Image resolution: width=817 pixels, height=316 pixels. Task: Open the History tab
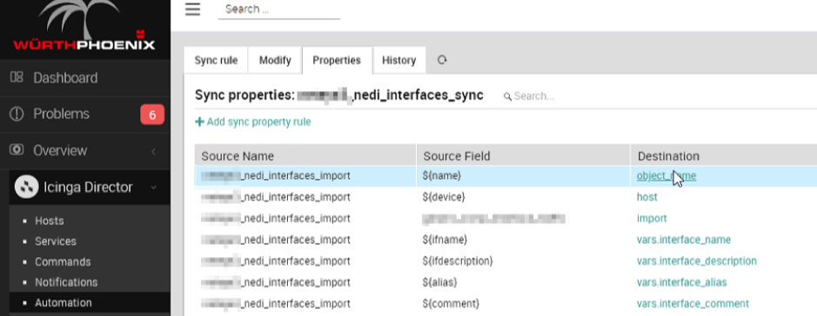(399, 60)
